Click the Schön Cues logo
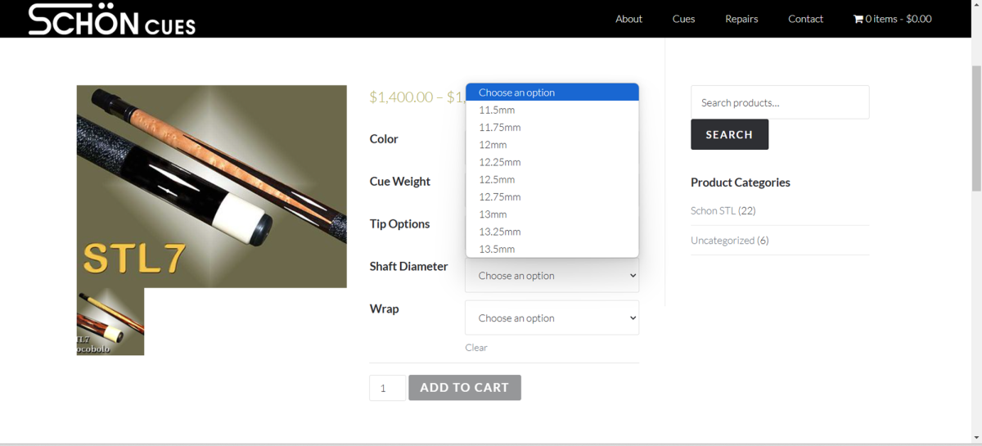 [x=112, y=19]
